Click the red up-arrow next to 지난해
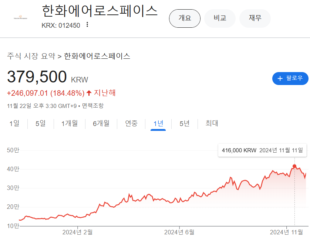 (x=89, y=93)
